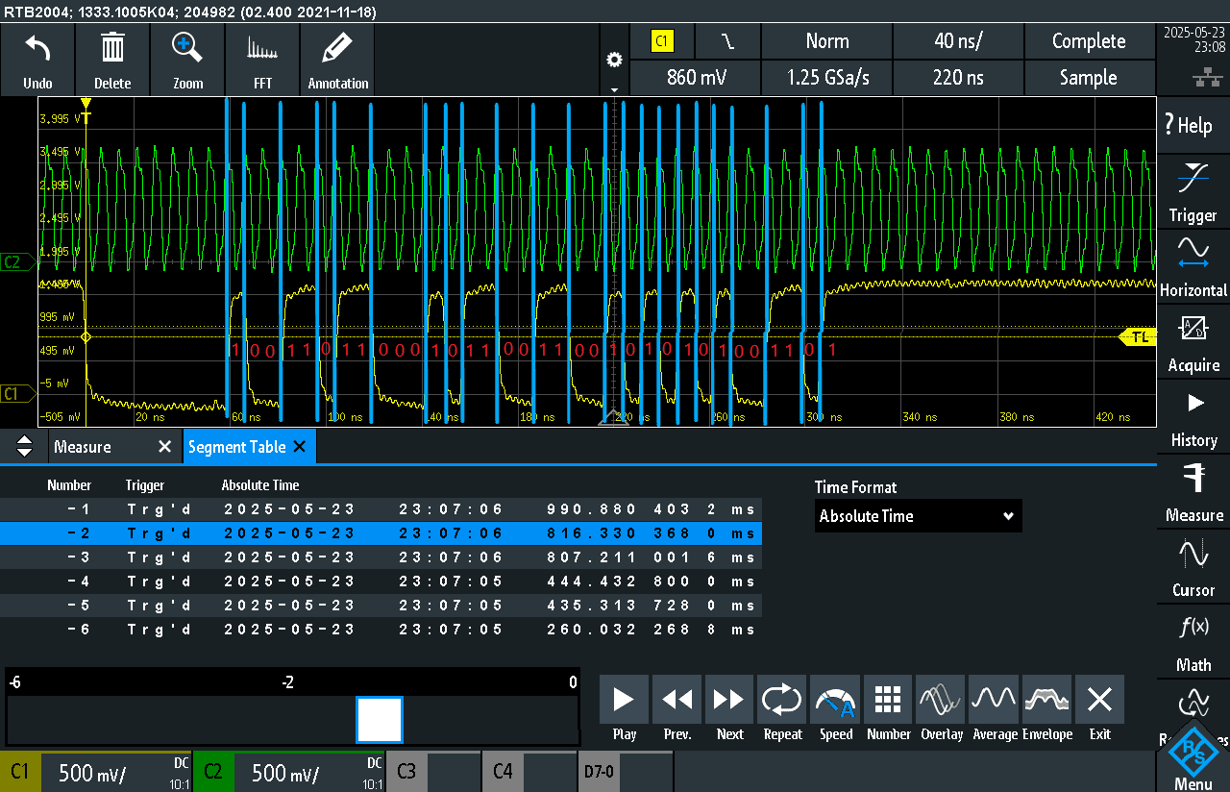This screenshot has width=1230, height=792.
Task: Open the Measure sidebar icon
Action: click(x=1193, y=478)
